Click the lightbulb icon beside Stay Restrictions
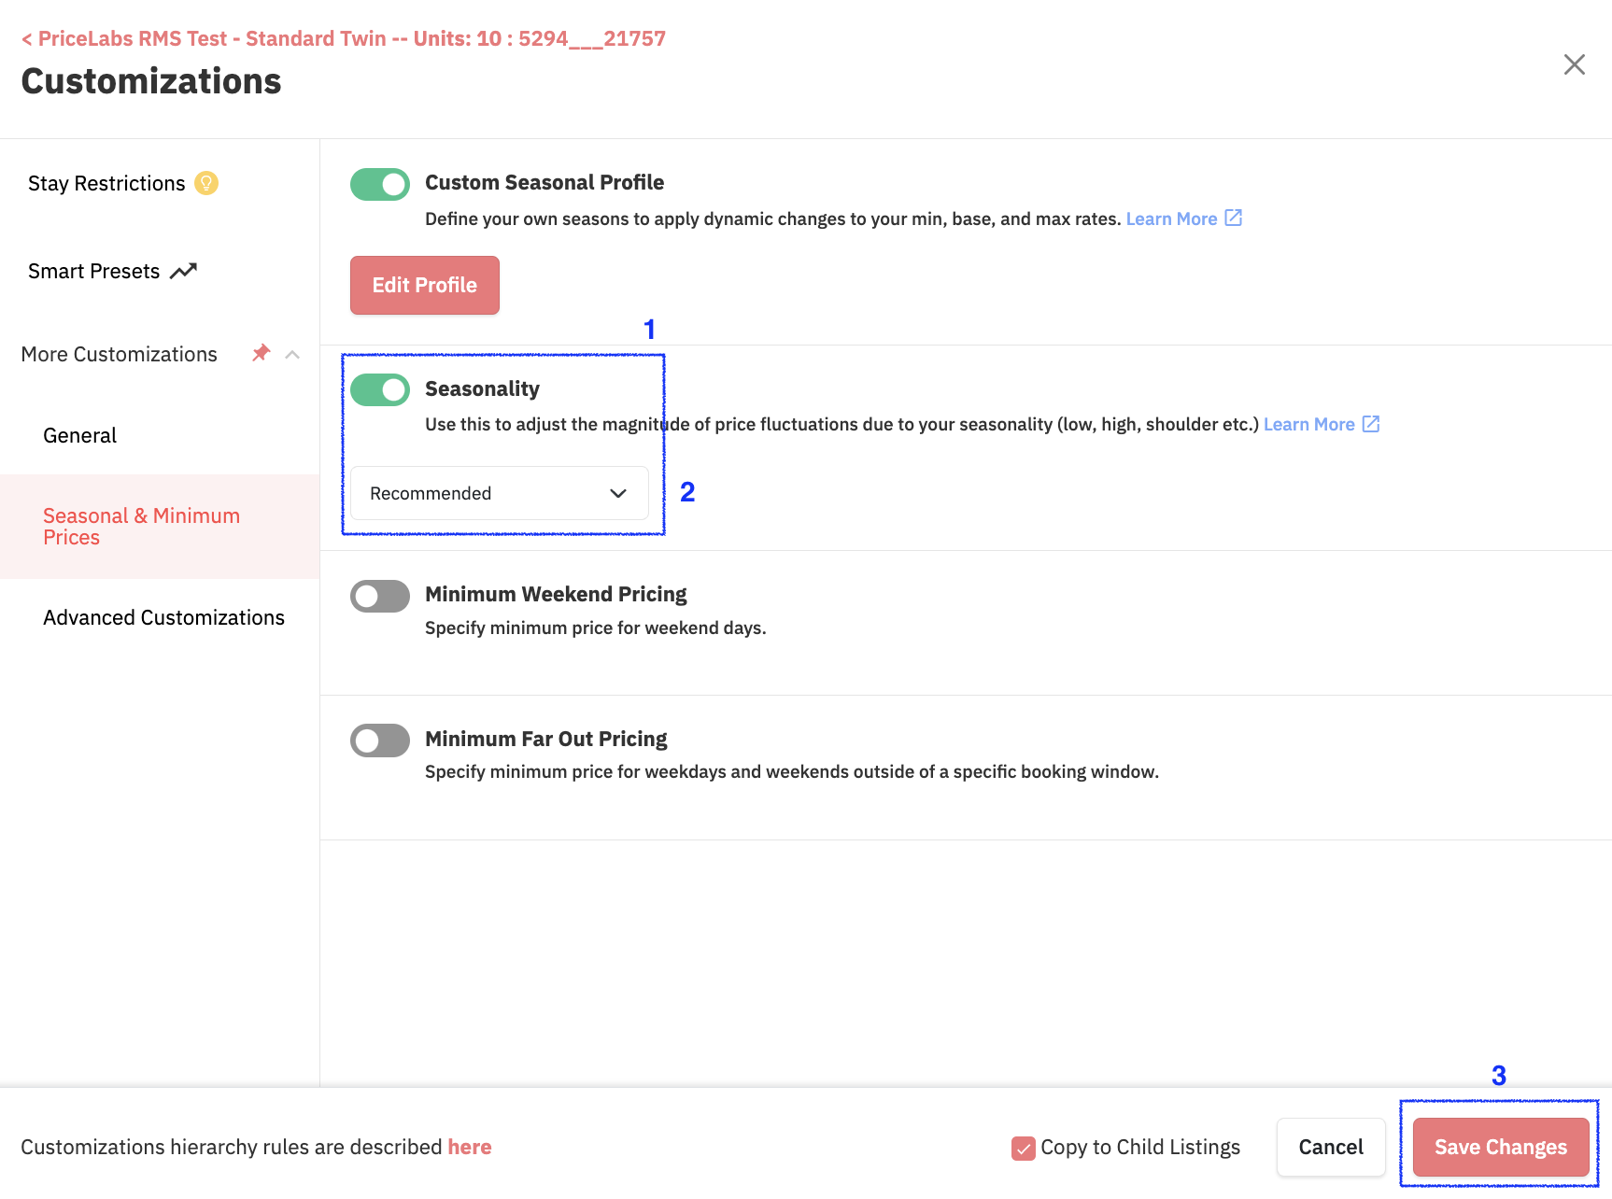 206,183
